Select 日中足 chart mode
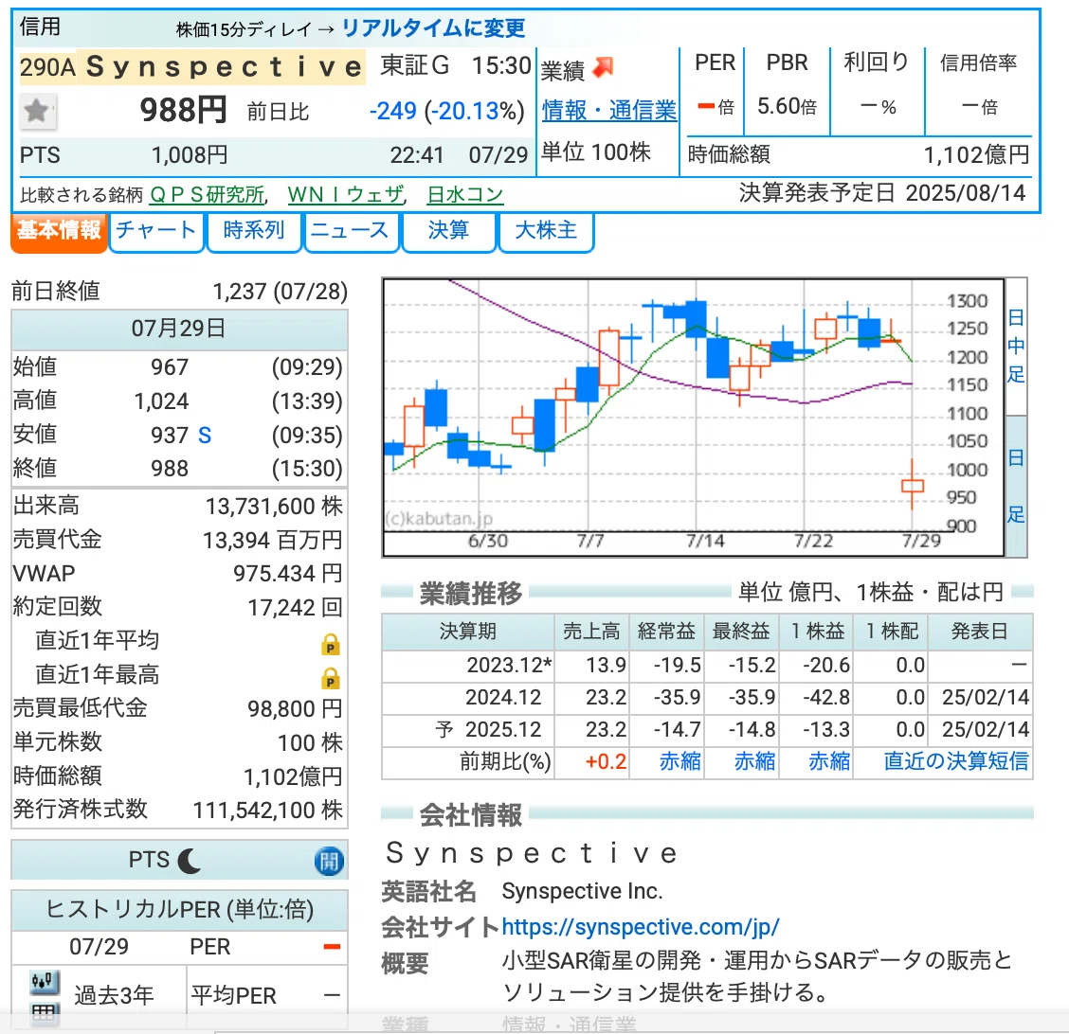This screenshot has width=1069, height=1034. (1016, 347)
